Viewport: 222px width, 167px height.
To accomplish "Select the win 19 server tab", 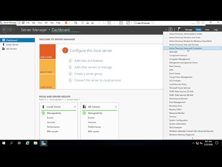I will [x=144, y=23].
